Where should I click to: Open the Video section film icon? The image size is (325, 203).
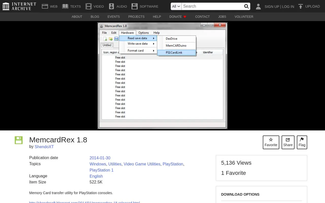88,6
